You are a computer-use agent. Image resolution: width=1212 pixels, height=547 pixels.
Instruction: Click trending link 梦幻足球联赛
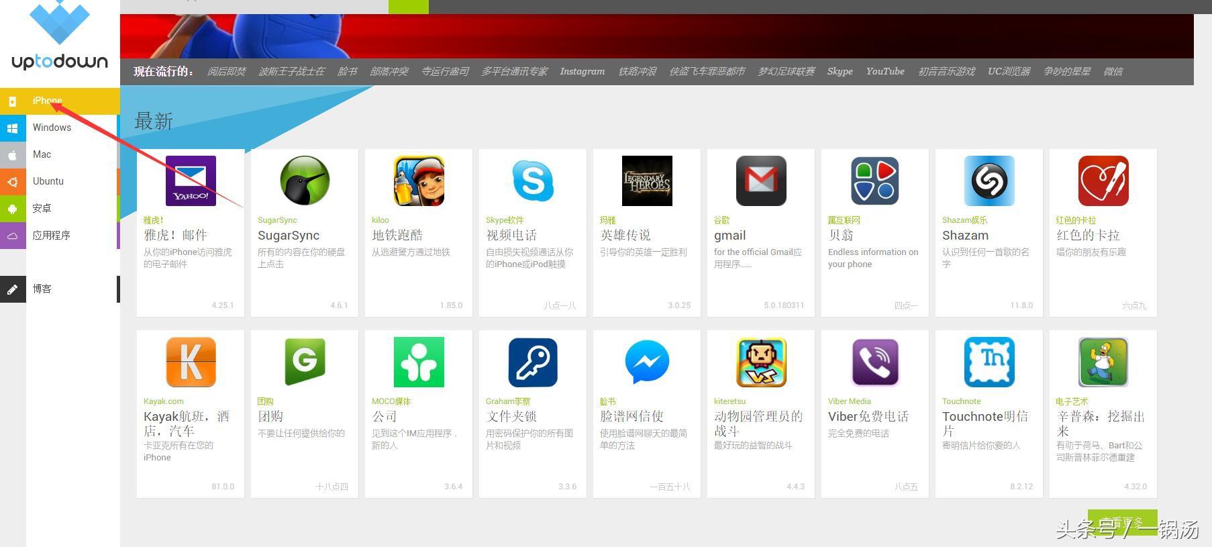pyautogui.click(x=786, y=71)
